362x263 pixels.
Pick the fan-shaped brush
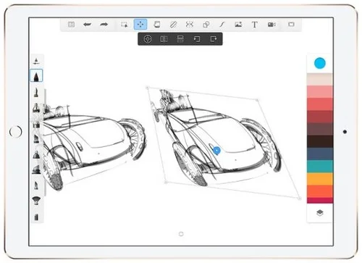pos(36,201)
